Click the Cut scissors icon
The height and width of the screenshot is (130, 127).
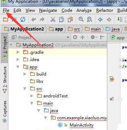click(53, 19)
